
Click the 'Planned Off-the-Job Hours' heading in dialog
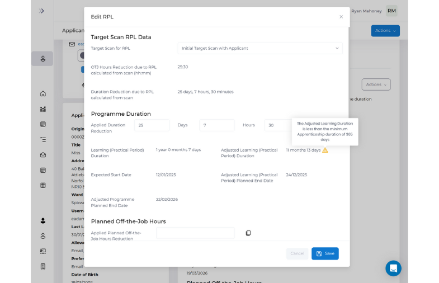pos(128,221)
